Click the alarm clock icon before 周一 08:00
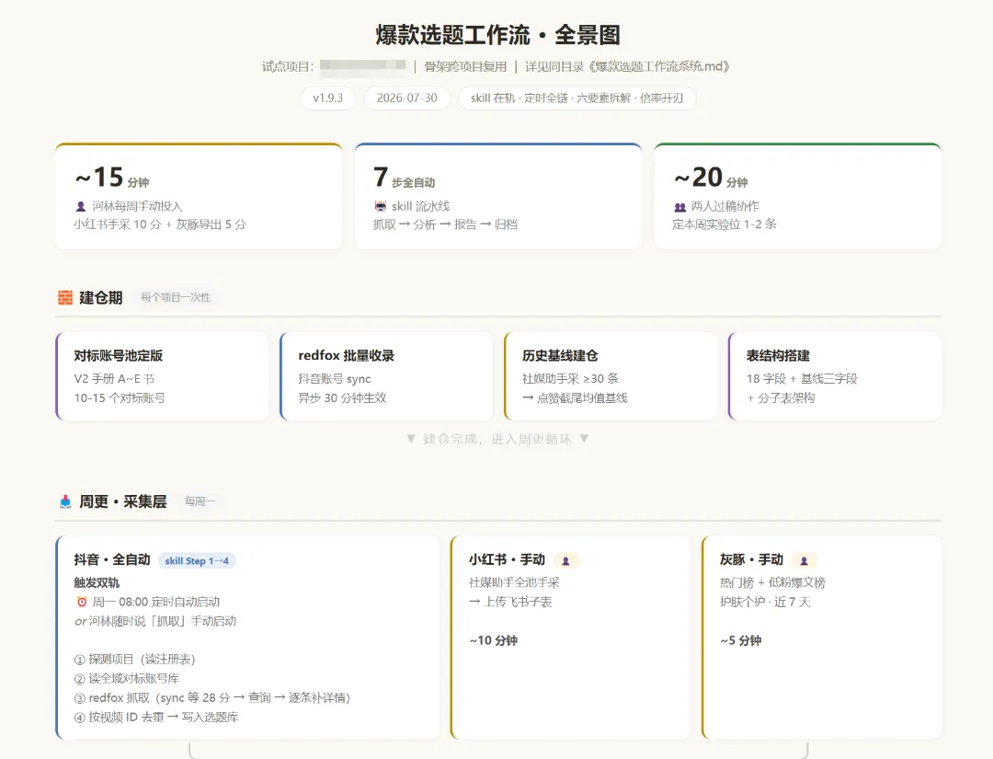993x759 pixels. coord(81,602)
